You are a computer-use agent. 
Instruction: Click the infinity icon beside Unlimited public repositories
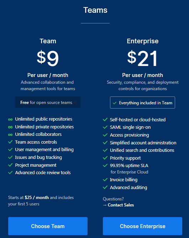(x=10, y=119)
